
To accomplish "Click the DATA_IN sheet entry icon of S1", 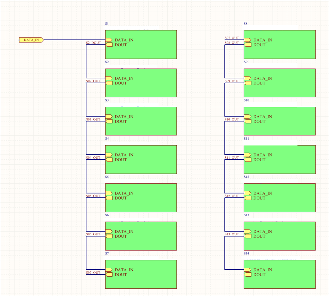I will pyautogui.click(x=109, y=40).
